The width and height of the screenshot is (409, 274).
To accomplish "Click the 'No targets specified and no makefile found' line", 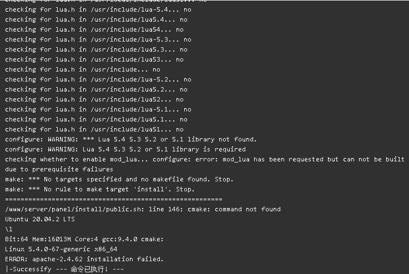I will (119, 179).
